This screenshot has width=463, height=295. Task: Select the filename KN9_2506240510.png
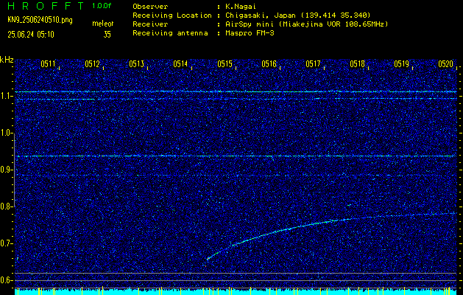[x=40, y=20]
